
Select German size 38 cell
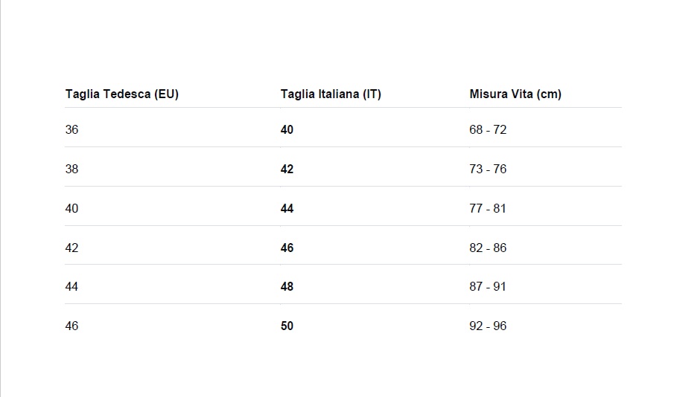point(71,169)
